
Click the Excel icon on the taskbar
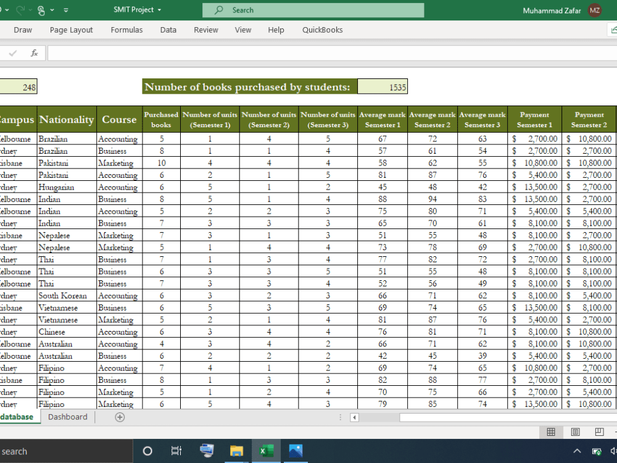[266, 451]
